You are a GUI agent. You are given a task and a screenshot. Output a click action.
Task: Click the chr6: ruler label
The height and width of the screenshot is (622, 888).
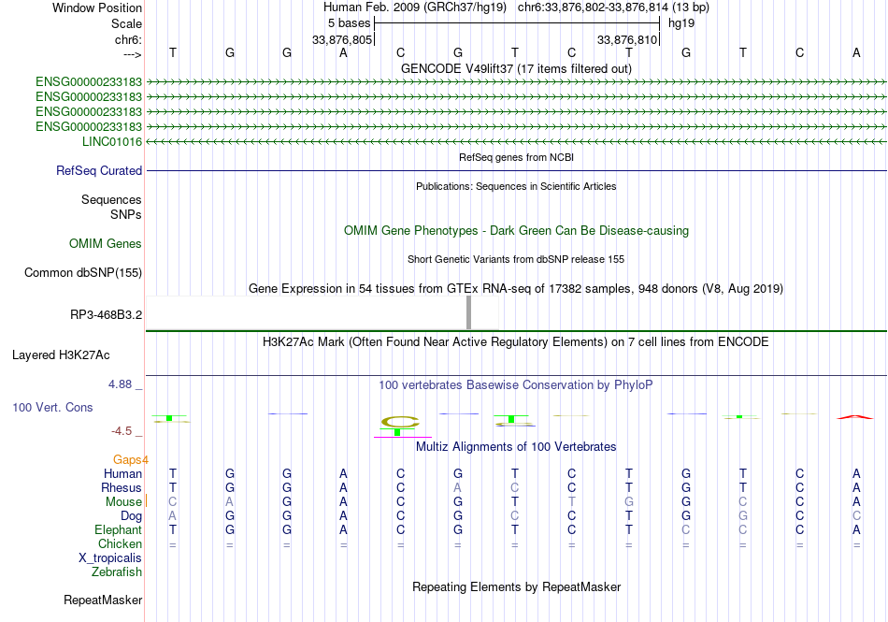tap(128, 39)
